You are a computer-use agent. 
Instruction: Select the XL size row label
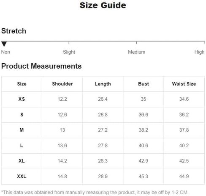tap(22, 161)
